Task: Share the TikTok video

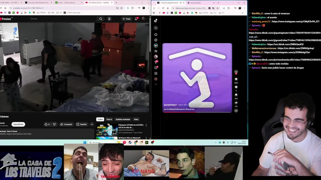Action: tap(236, 103)
